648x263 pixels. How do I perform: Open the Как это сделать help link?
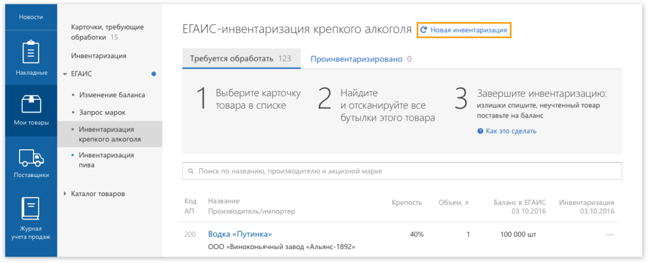pyautogui.click(x=511, y=131)
